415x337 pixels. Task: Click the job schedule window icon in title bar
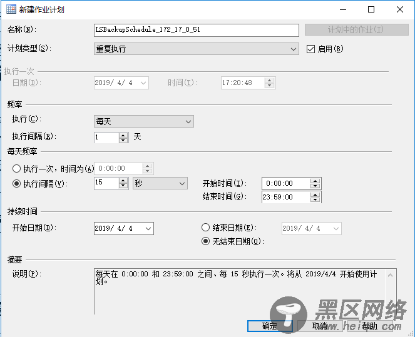pos(11,9)
